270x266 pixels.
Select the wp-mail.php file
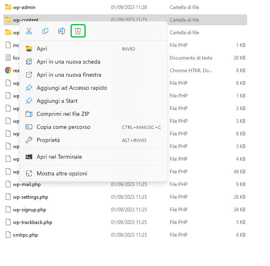[27, 184]
